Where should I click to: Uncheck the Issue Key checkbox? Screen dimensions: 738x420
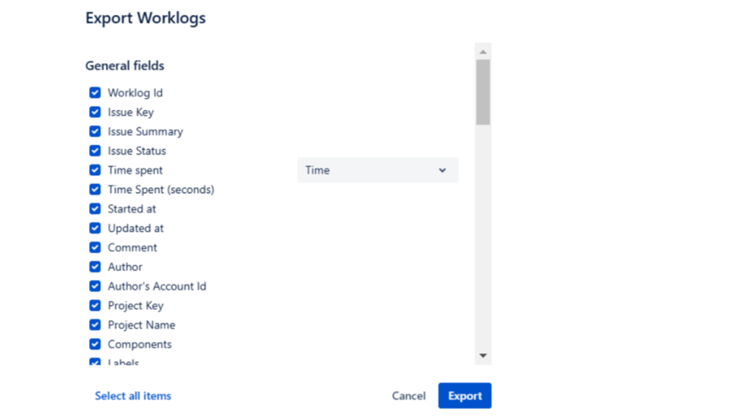[x=95, y=112]
